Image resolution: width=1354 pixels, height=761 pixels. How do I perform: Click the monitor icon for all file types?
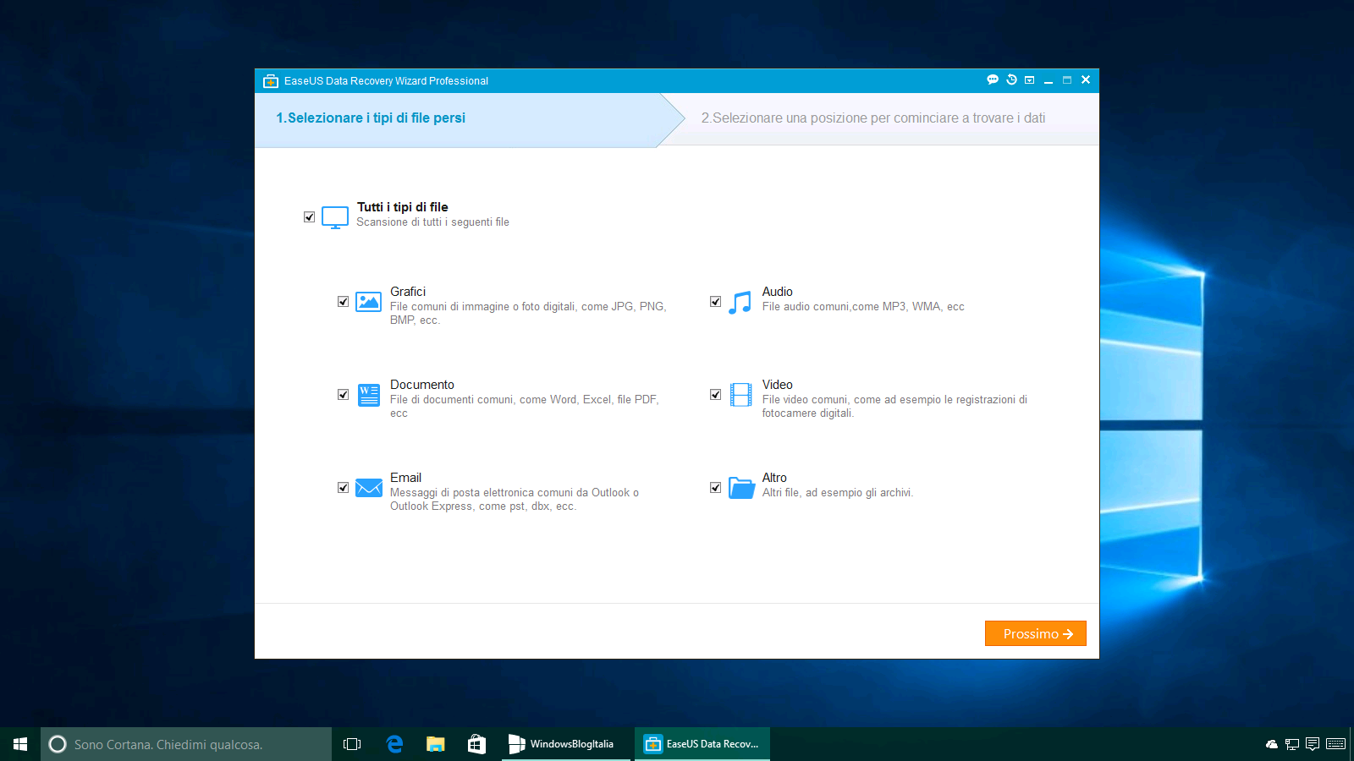click(335, 218)
